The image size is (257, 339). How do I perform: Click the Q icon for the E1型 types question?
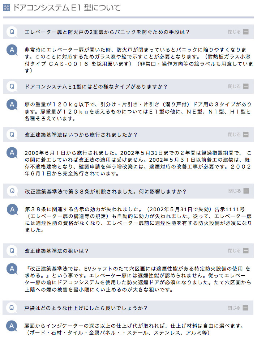pyautogui.click(x=12, y=86)
